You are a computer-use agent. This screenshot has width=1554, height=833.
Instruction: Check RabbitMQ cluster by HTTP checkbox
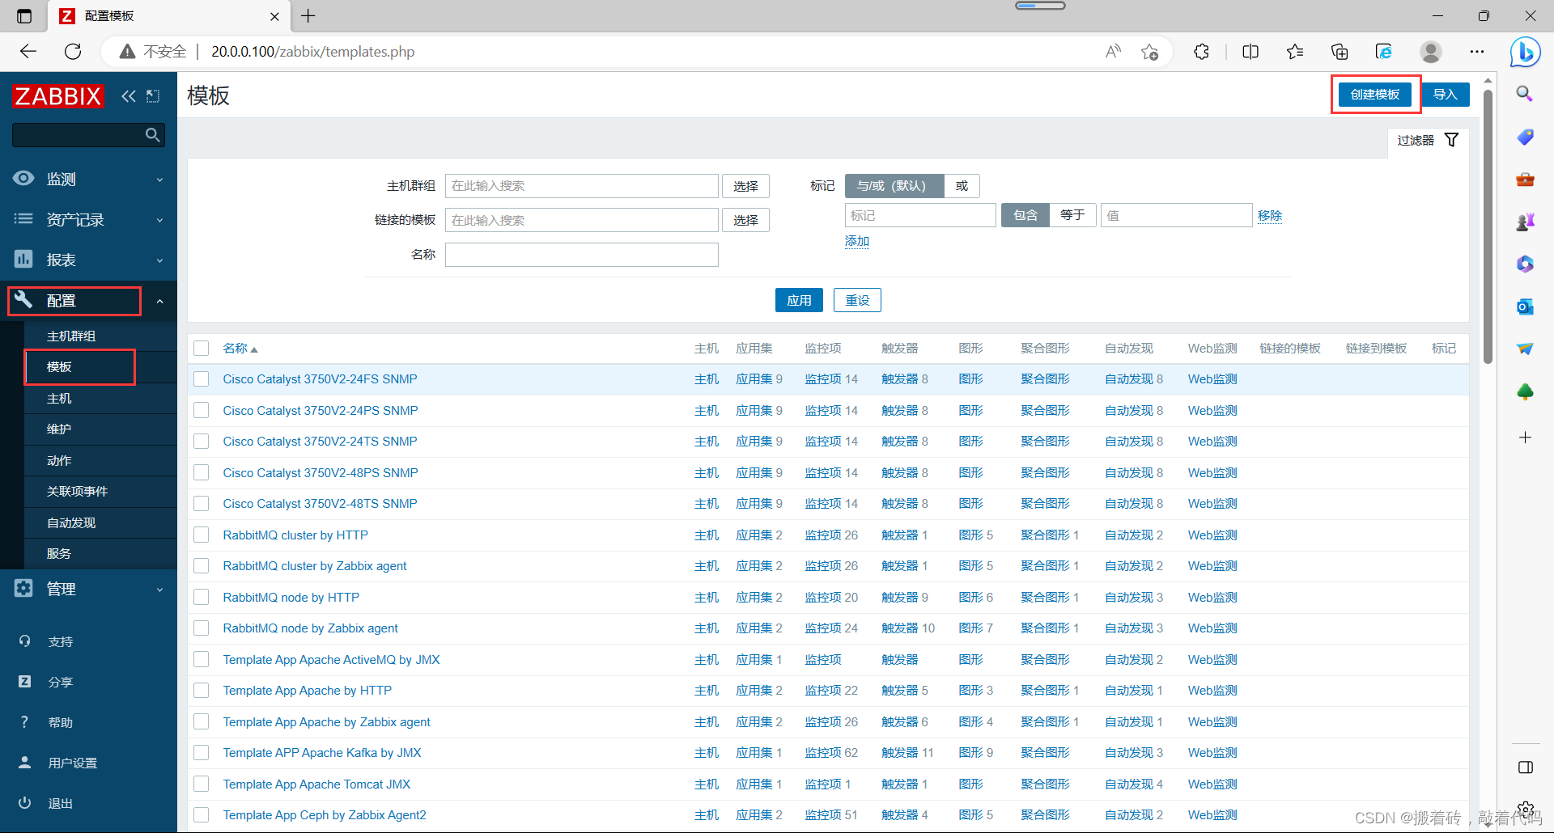tap(202, 535)
